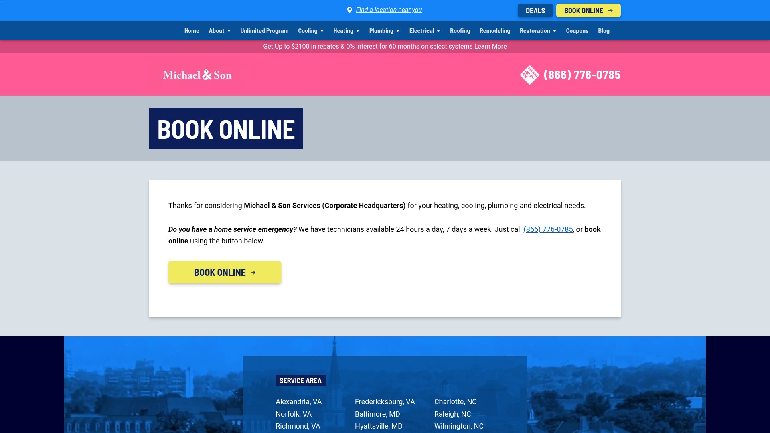Open Unlimited Program page

pos(264,31)
